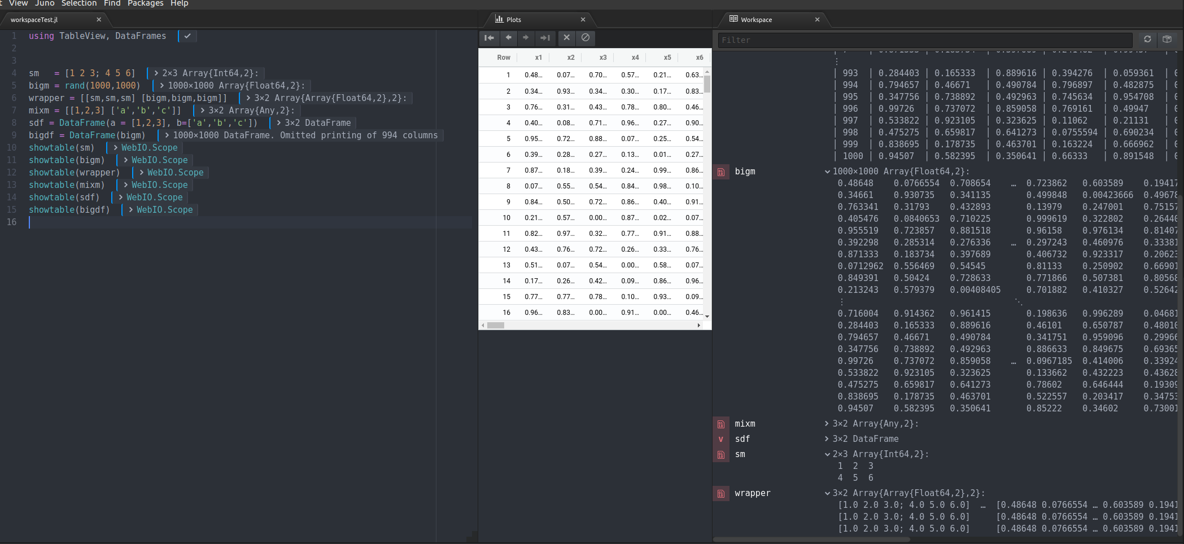
Task: Open the Help menu
Action: (x=180, y=3)
